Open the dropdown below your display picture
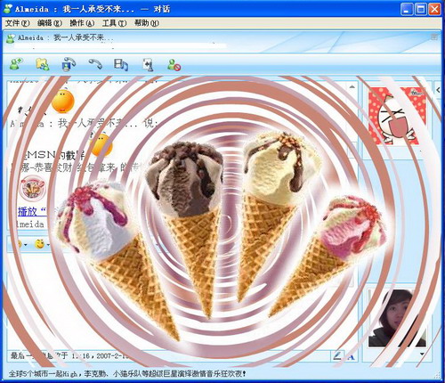The width and height of the screenshot is (445, 383). [422, 354]
